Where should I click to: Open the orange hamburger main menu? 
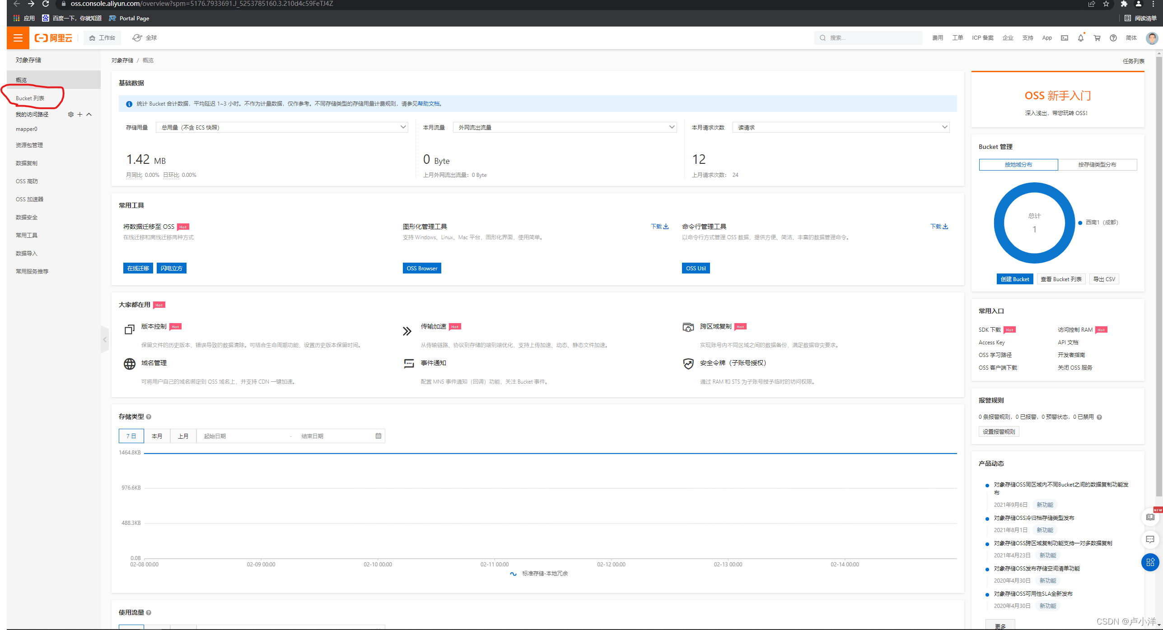[18, 38]
